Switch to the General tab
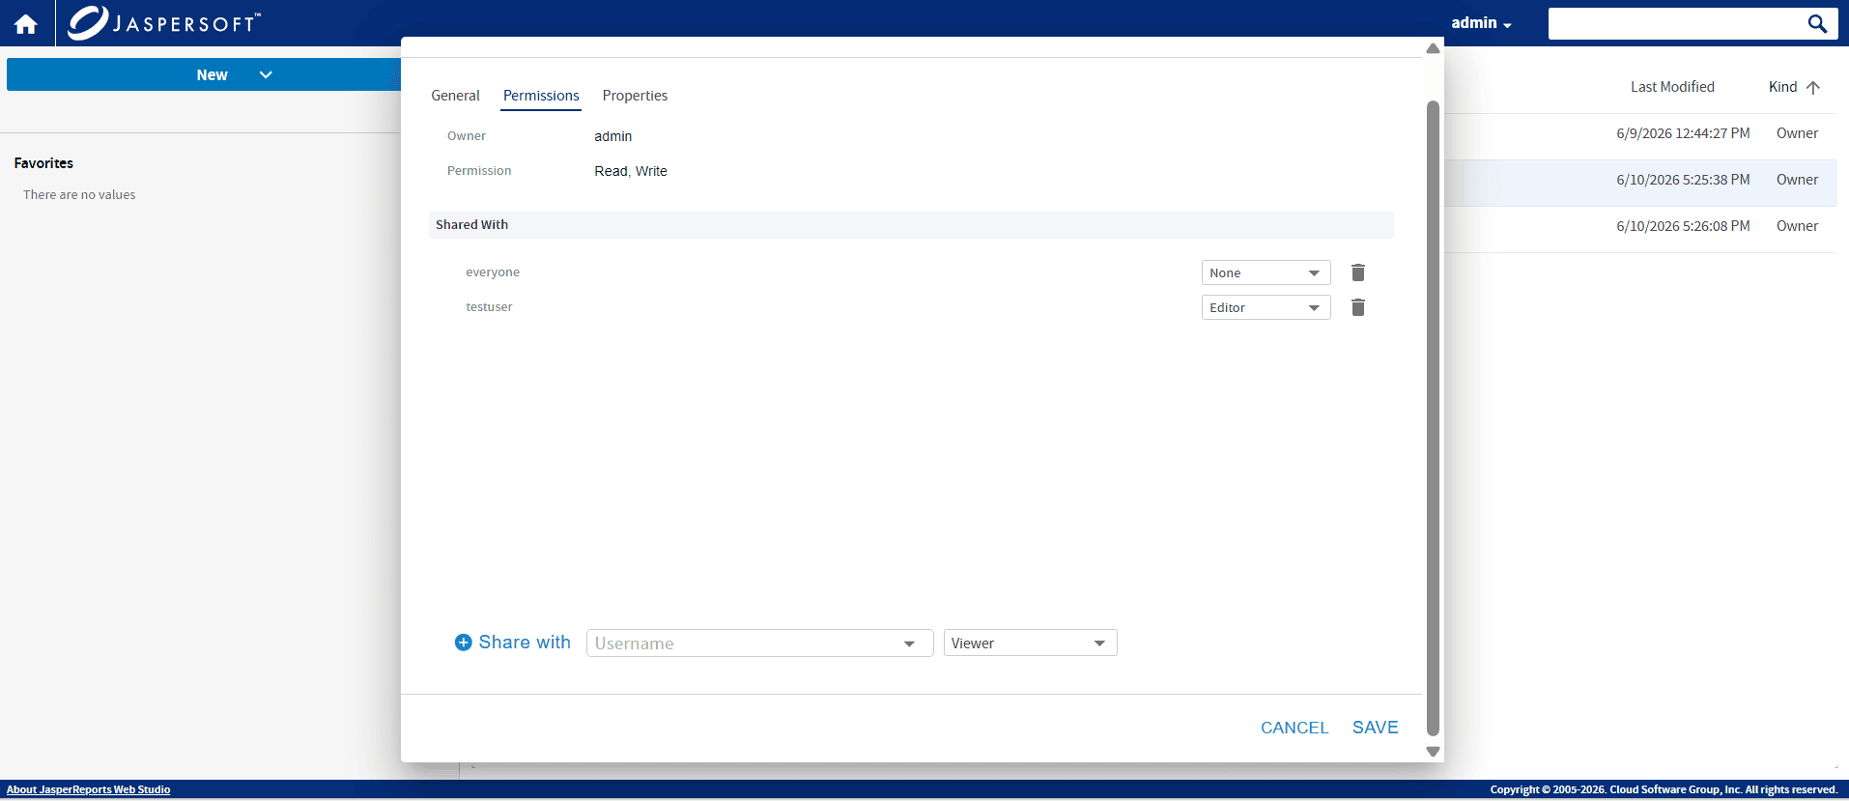 (x=455, y=96)
